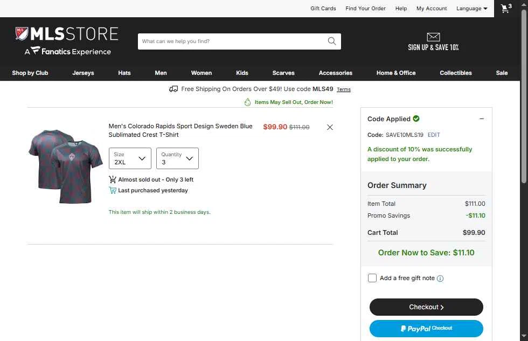Viewport: 528px width, 341px height.
Task: Open the Size 2XL dropdown
Action: click(130, 158)
